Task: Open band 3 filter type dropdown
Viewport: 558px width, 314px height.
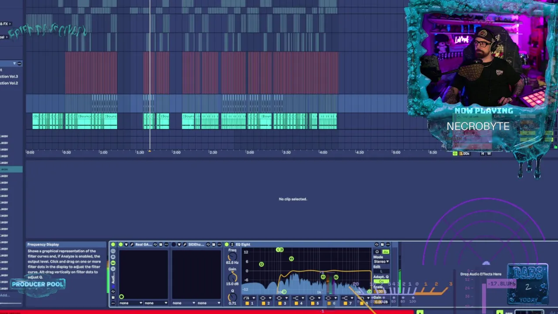Action: point(282,298)
